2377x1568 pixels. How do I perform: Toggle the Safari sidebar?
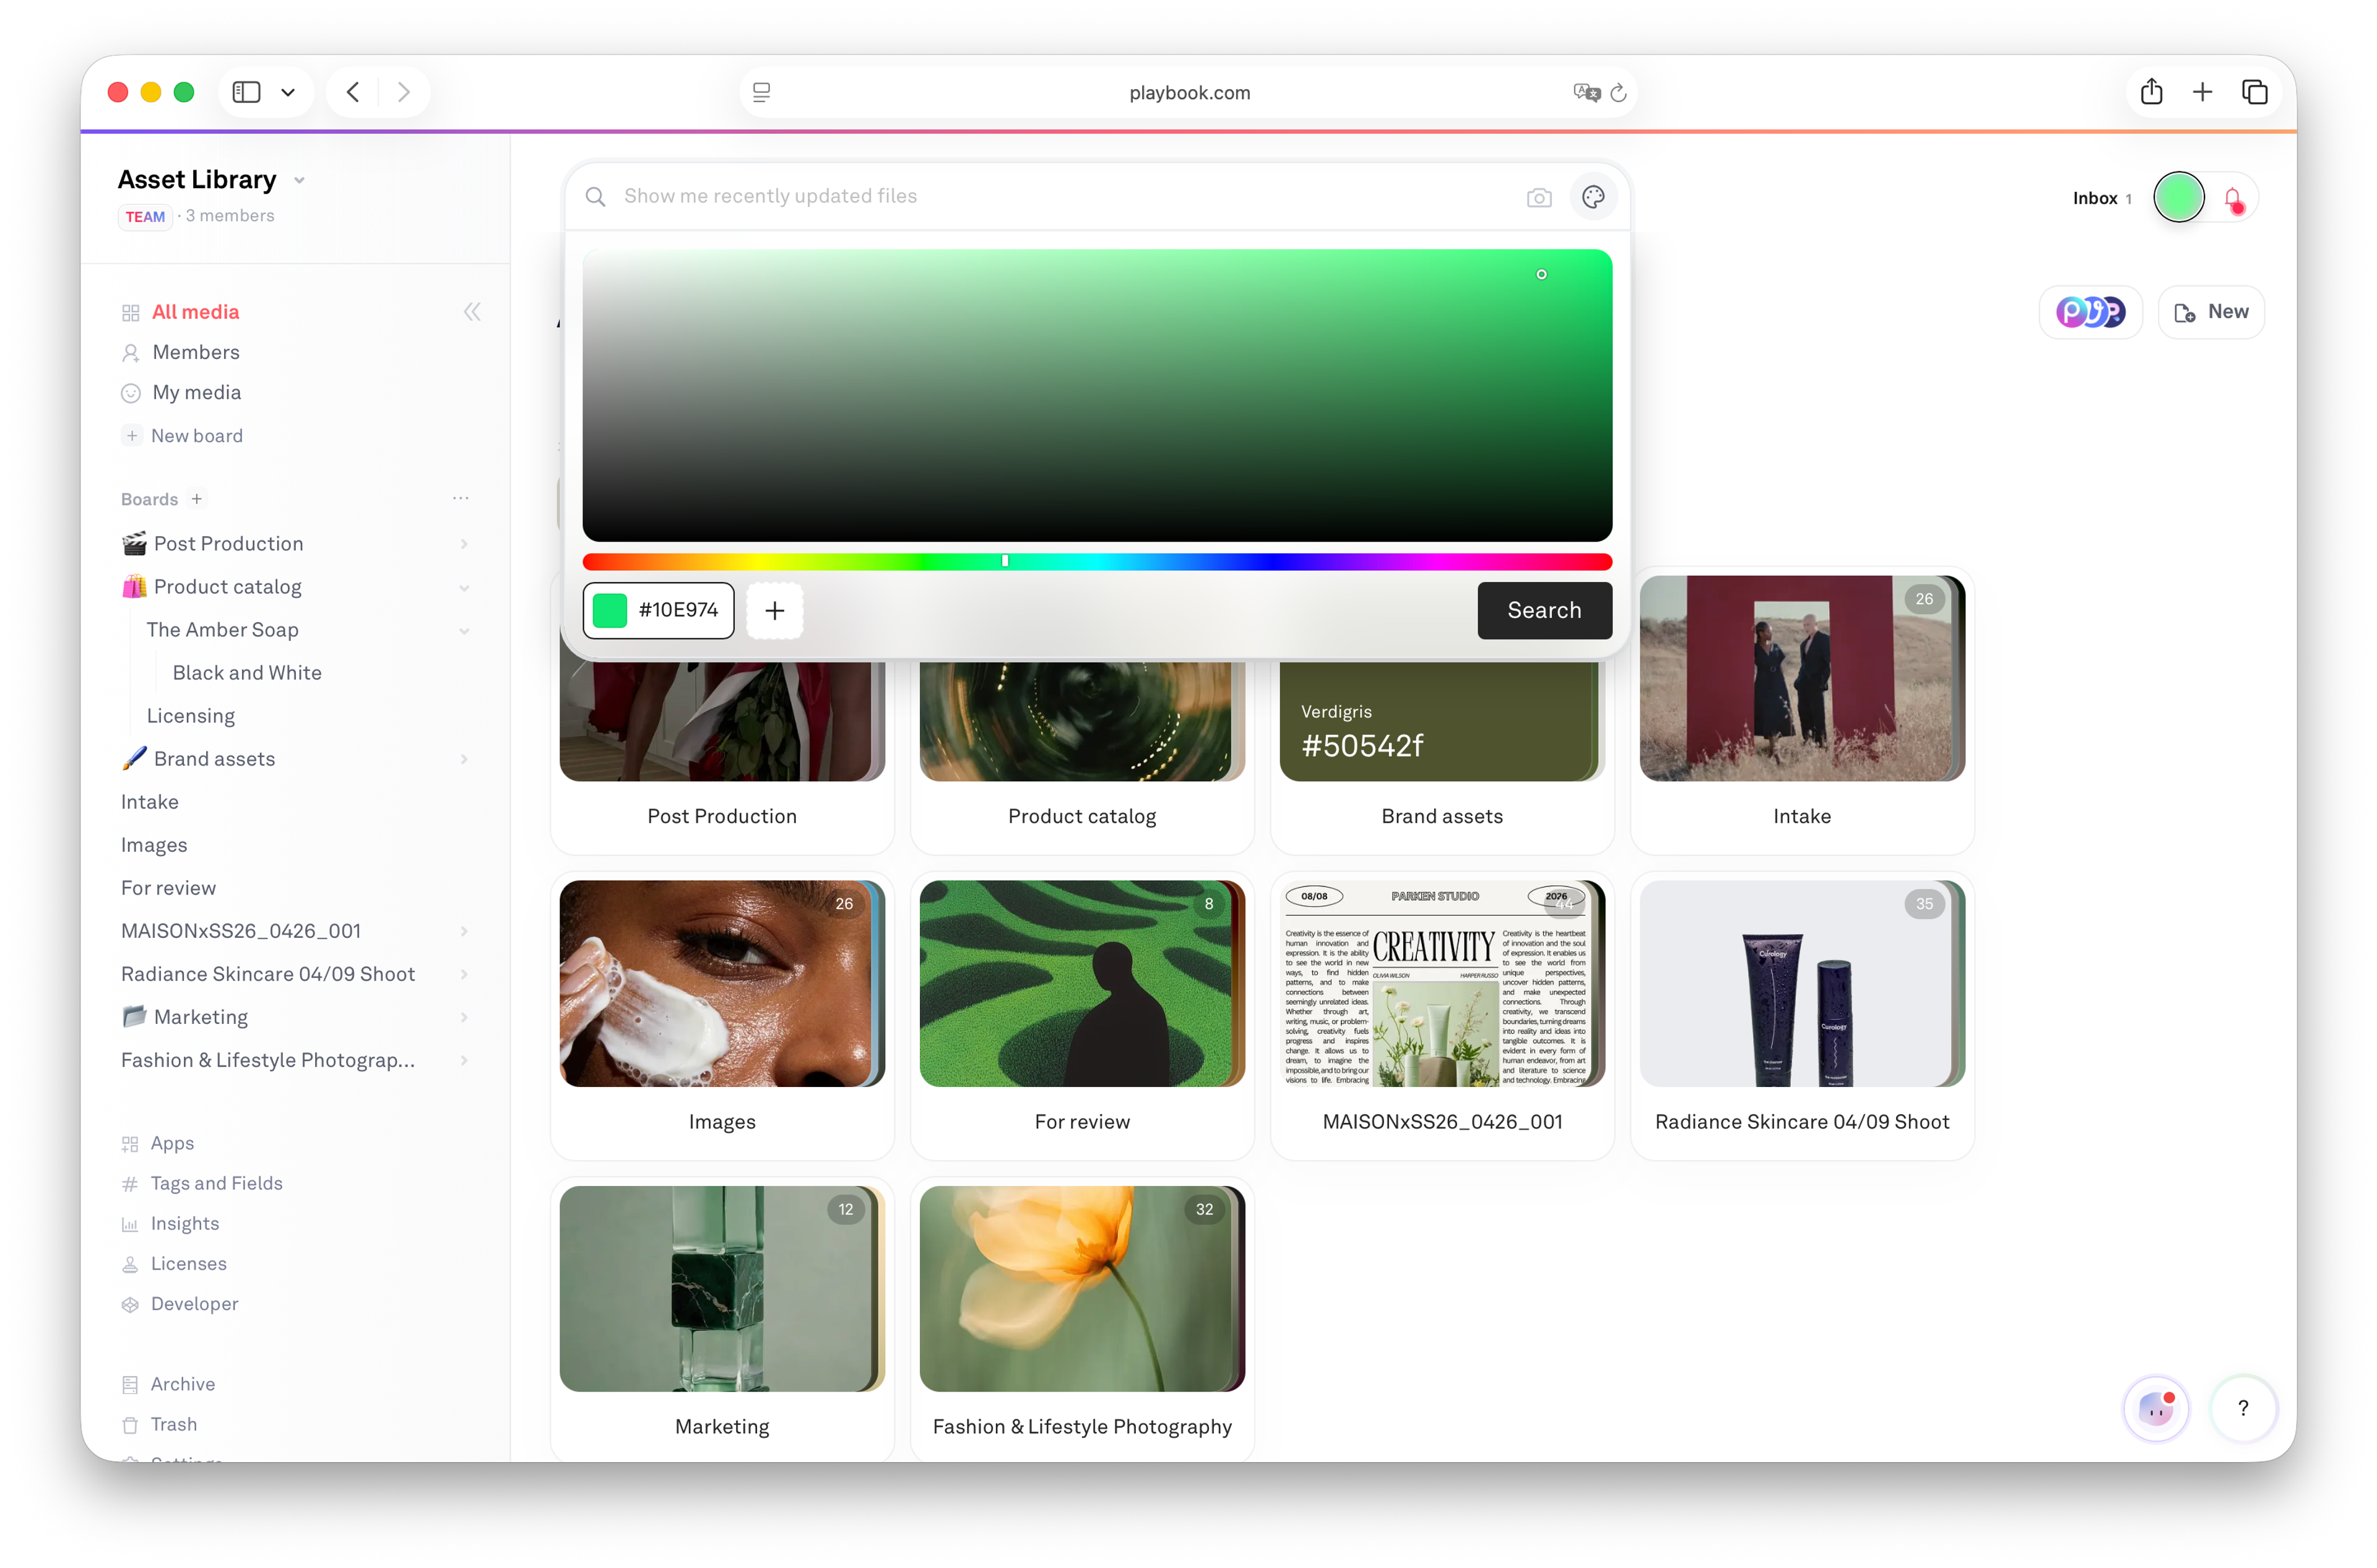click(246, 92)
